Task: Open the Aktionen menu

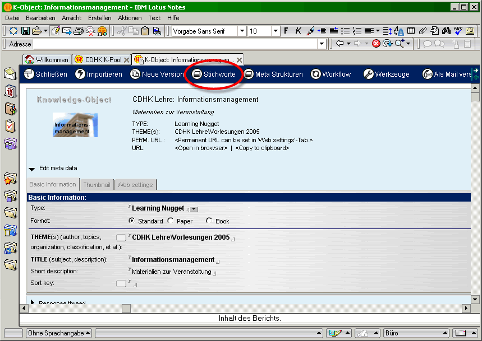Action: [130, 18]
